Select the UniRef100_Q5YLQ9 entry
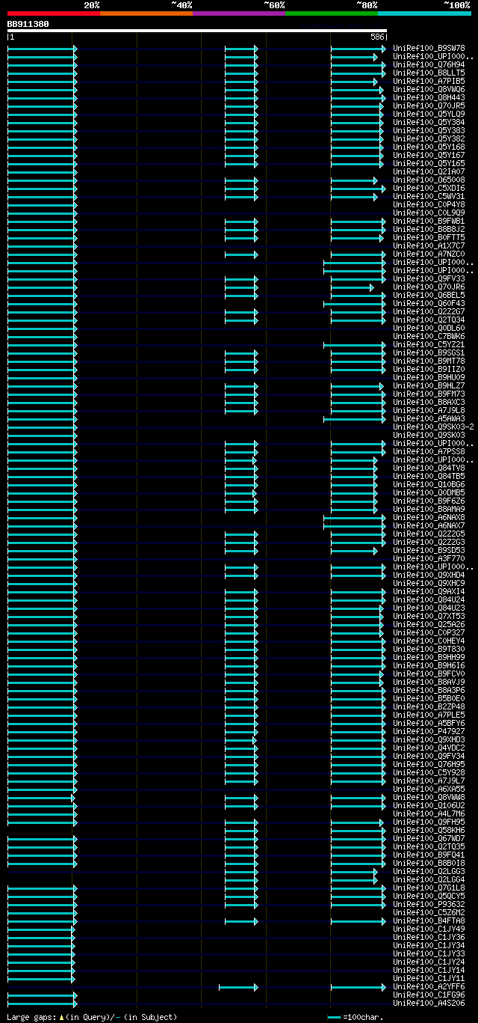Image resolution: width=478 pixels, height=1023 pixels. point(429,114)
